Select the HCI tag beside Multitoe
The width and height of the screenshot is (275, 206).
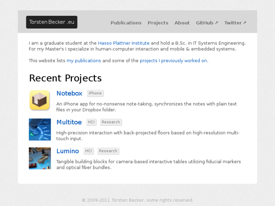point(91,122)
